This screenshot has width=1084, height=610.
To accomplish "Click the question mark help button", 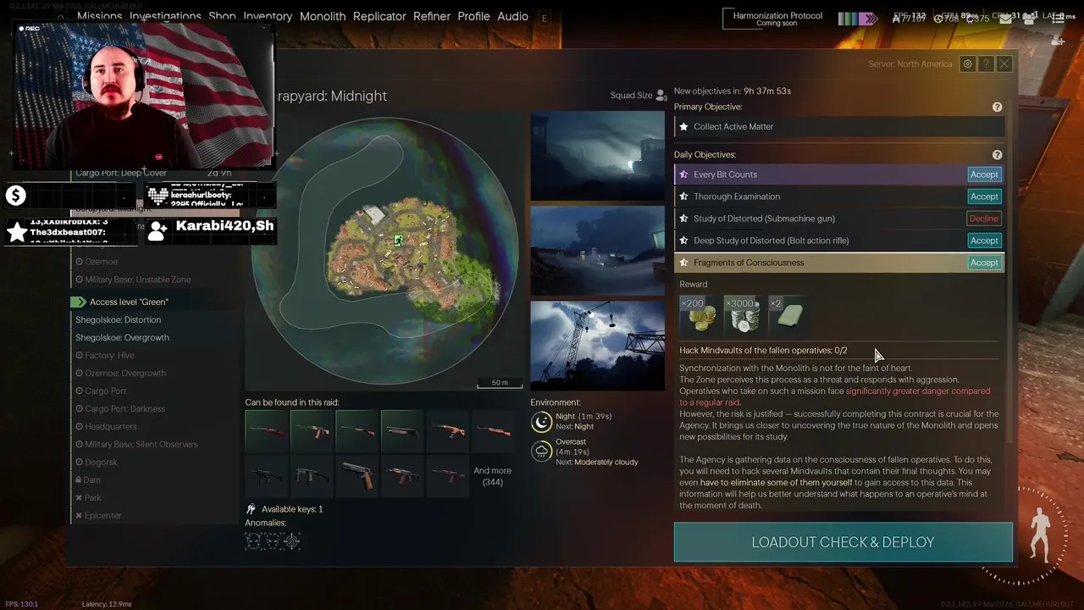I will point(986,64).
